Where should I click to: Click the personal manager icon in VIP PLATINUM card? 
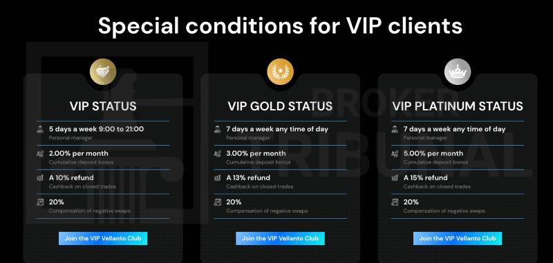point(395,129)
